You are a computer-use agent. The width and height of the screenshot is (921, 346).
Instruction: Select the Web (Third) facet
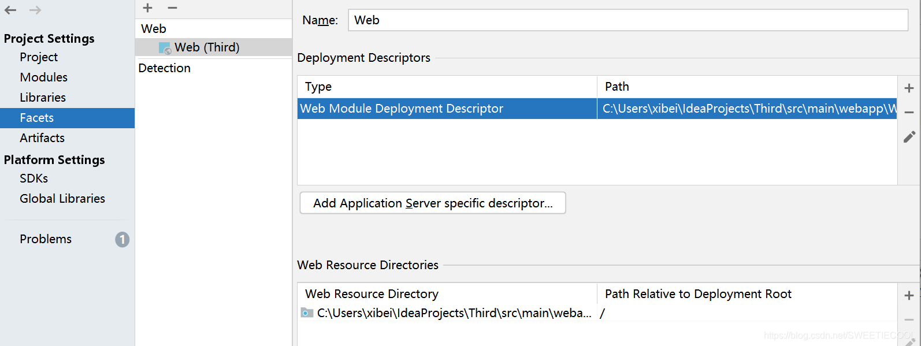pyautogui.click(x=213, y=47)
